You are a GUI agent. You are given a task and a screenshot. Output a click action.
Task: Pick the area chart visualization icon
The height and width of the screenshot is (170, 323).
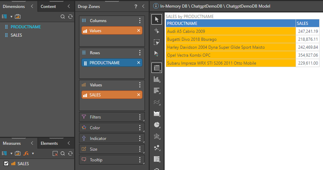tap(157, 113)
